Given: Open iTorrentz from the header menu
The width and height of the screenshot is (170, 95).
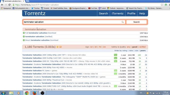Looking at the screenshot, I should 117,13.
